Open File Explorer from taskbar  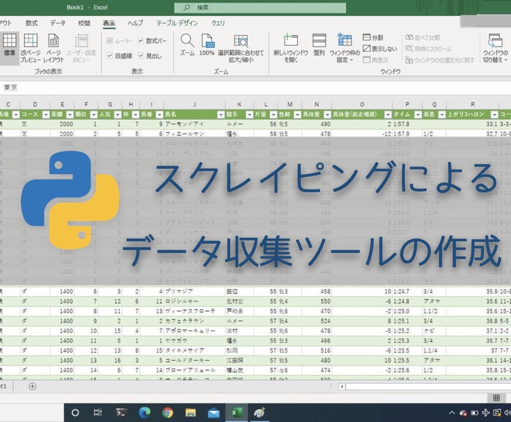191,413
